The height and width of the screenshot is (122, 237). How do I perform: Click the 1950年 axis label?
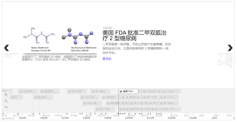pyautogui.click(x=22, y=118)
